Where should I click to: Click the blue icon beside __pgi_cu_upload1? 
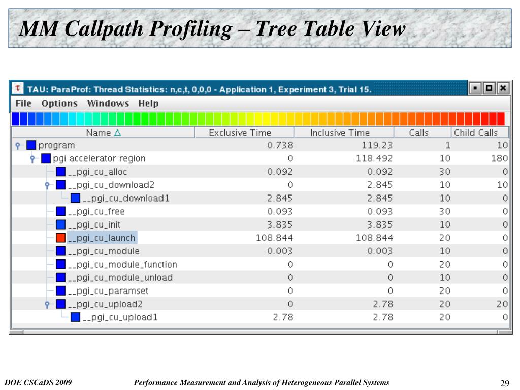[x=75, y=317]
